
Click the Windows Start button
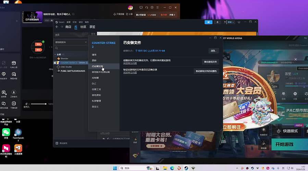[x=115, y=168]
